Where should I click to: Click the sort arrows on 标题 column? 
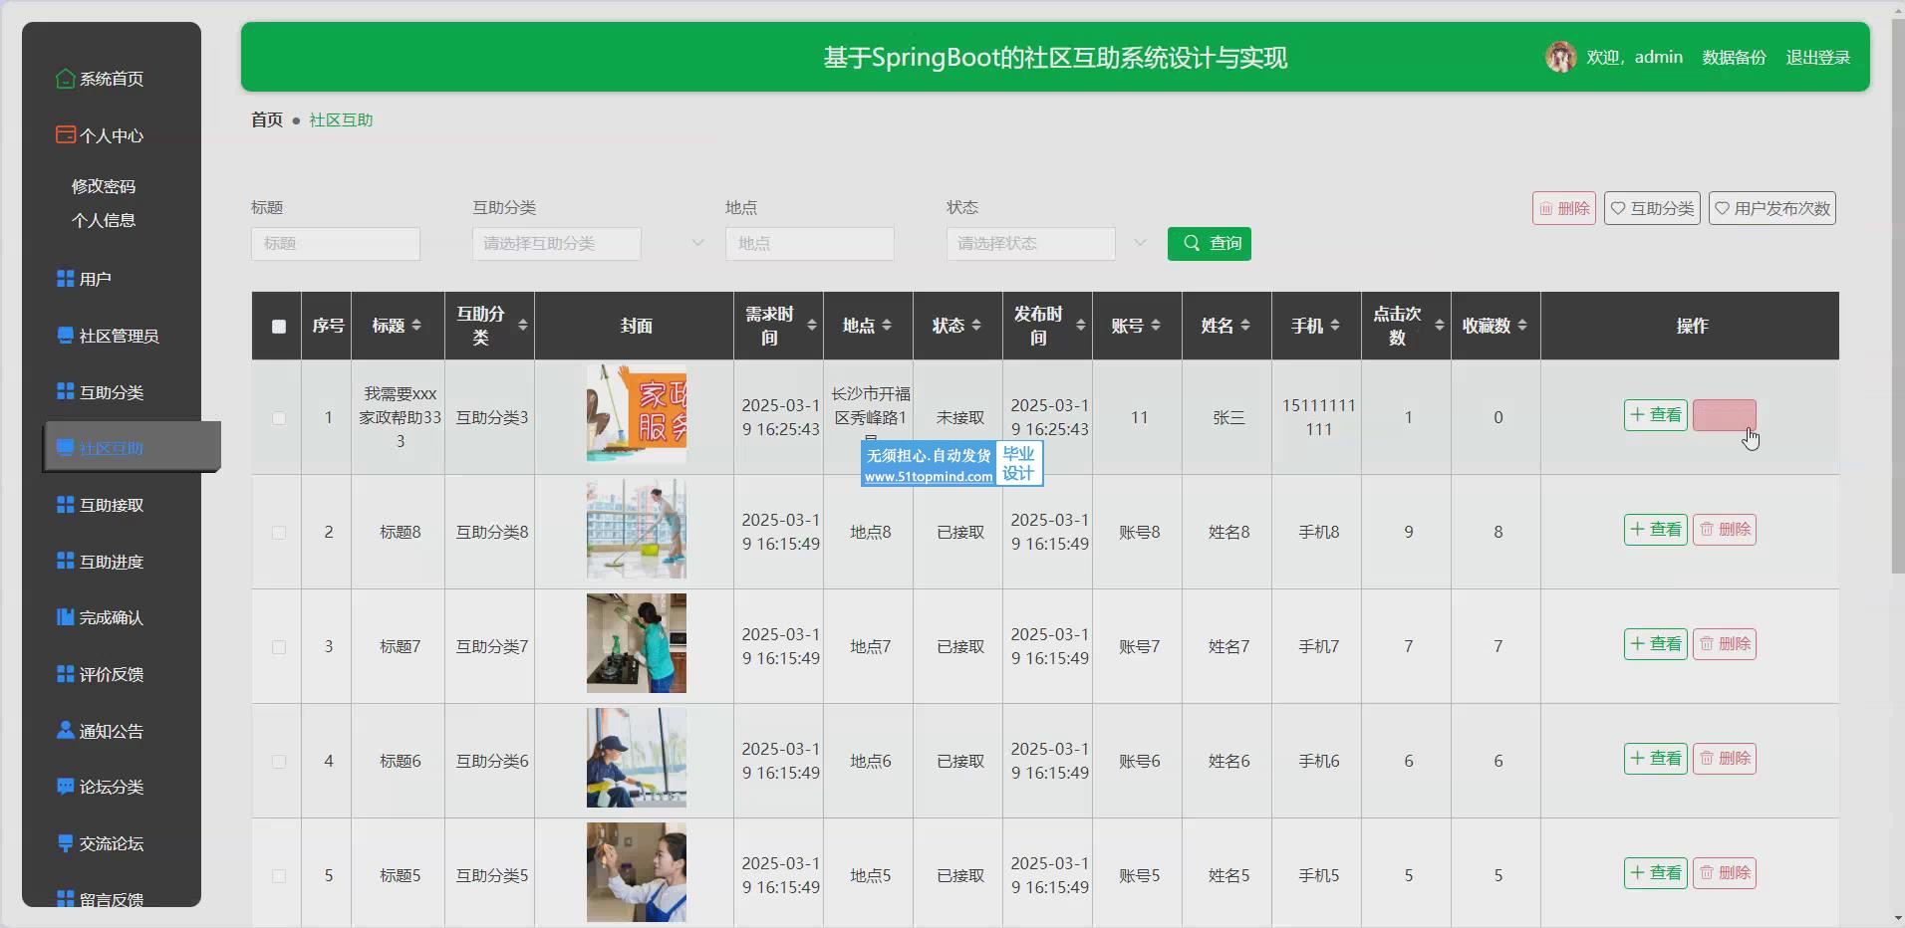tap(416, 326)
